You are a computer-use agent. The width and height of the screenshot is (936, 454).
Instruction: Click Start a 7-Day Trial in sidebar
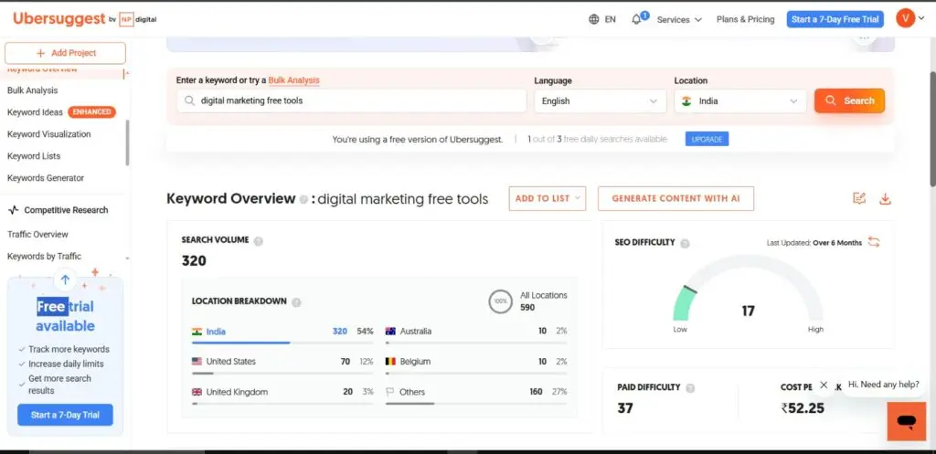pyautogui.click(x=65, y=415)
